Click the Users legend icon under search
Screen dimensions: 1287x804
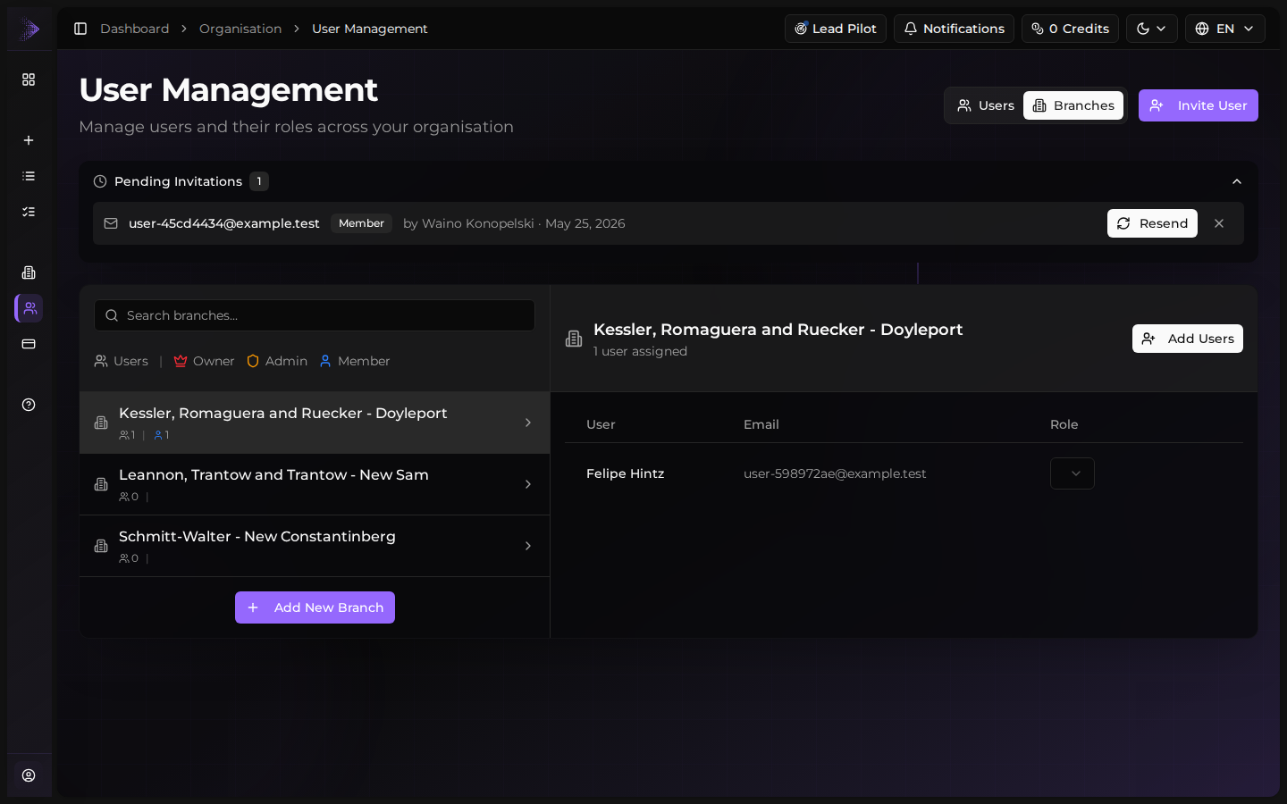[101, 361]
